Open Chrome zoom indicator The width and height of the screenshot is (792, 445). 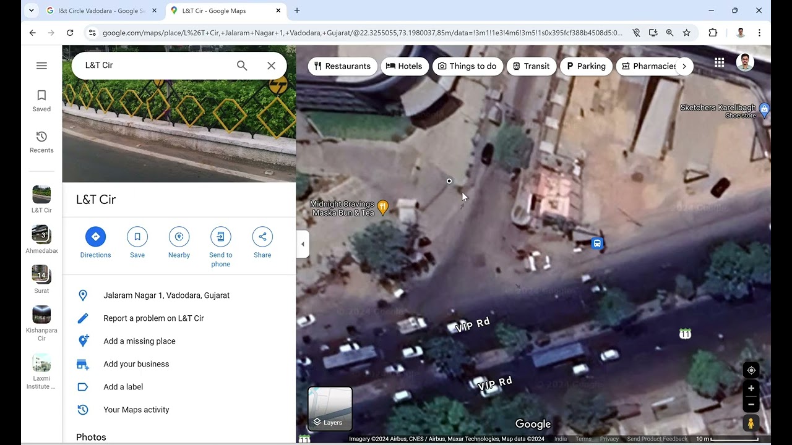point(669,33)
